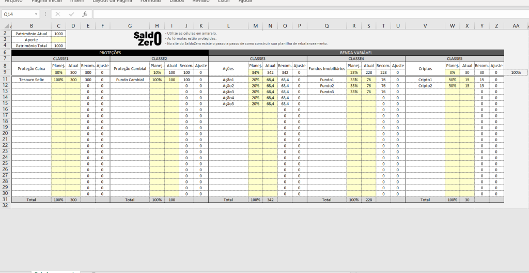
Task: Select the Patrimônio Total label cell
Action: tap(32, 45)
